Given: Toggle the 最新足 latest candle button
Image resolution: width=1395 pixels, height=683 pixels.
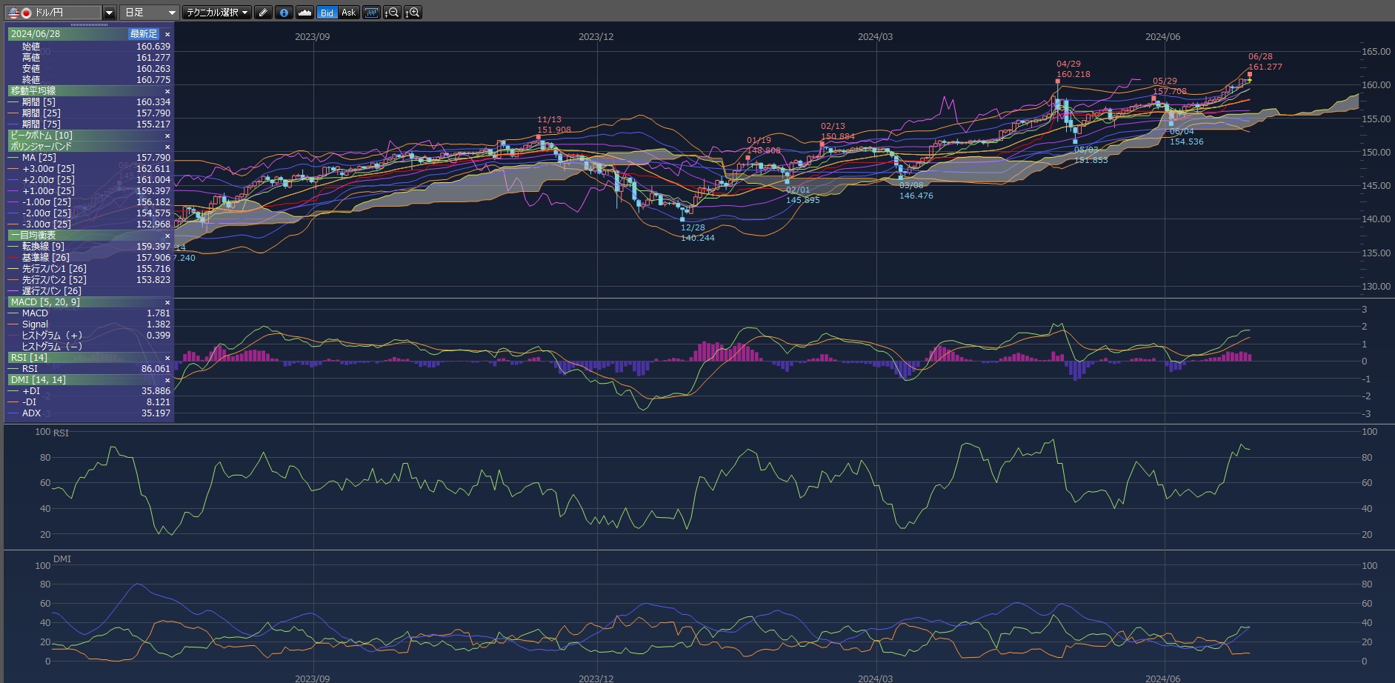Looking at the screenshot, I should 144,34.
